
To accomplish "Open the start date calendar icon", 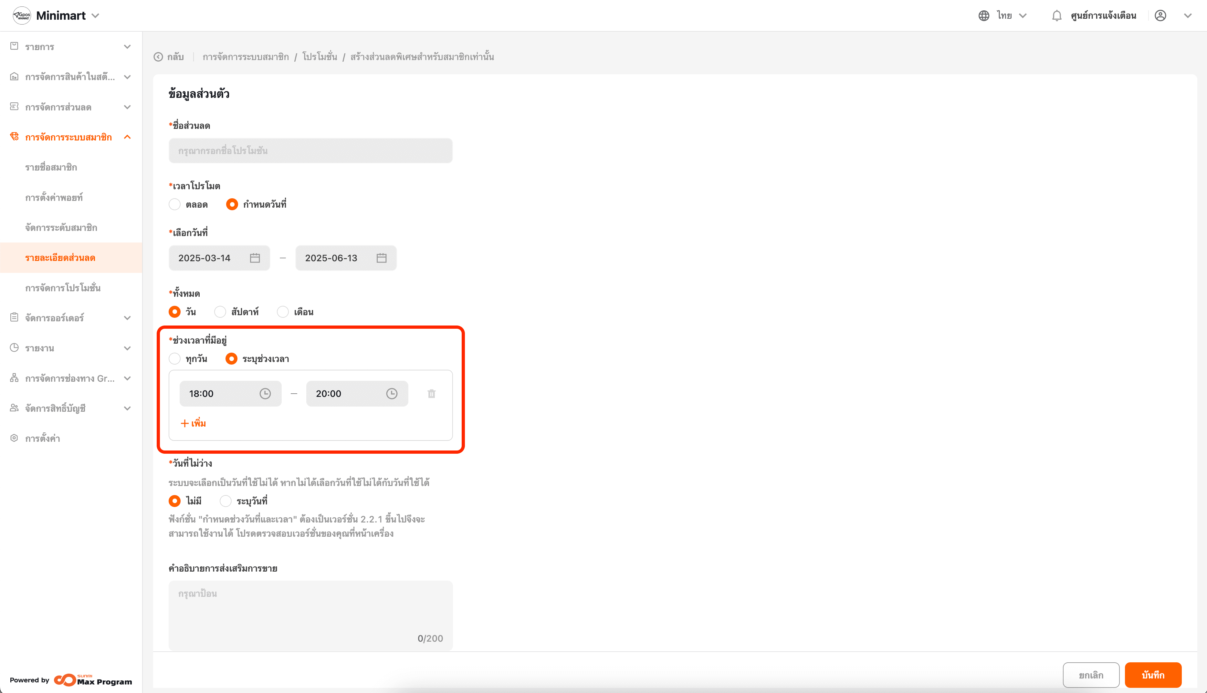I will click(255, 258).
